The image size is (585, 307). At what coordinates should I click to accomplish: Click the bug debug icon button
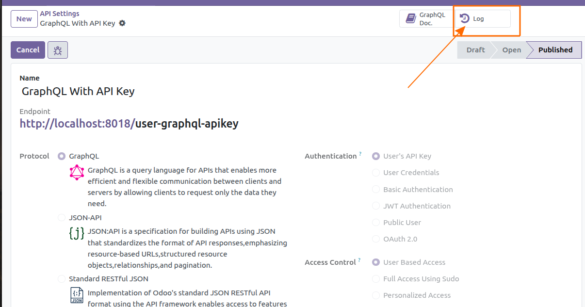(58, 50)
